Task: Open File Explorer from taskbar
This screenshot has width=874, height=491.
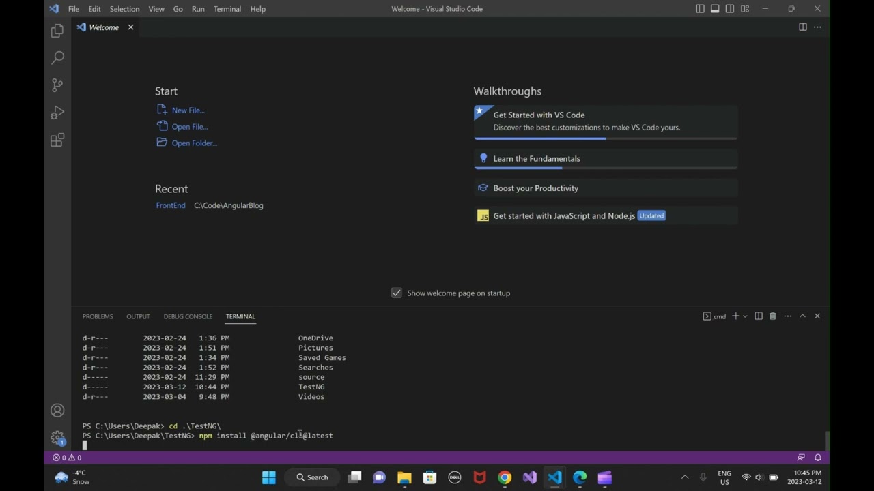Action: [x=404, y=477]
